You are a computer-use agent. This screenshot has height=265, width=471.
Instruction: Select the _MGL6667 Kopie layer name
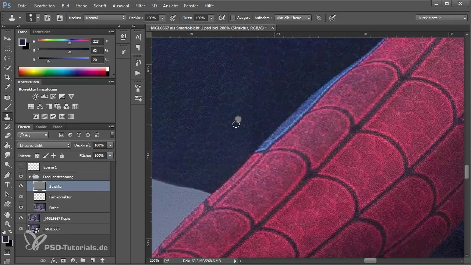[x=57, y=218]
